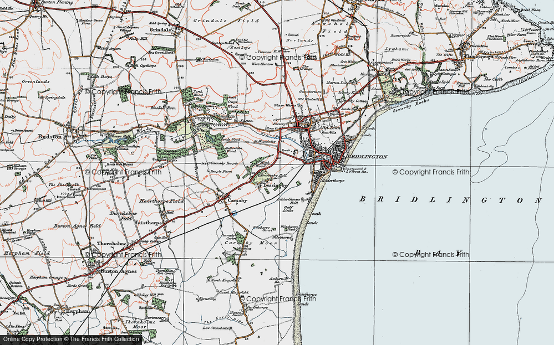The image size is (554, 345).
Task: Select the Hilderthorpe Hall label
Action: [x=288, y=201]
